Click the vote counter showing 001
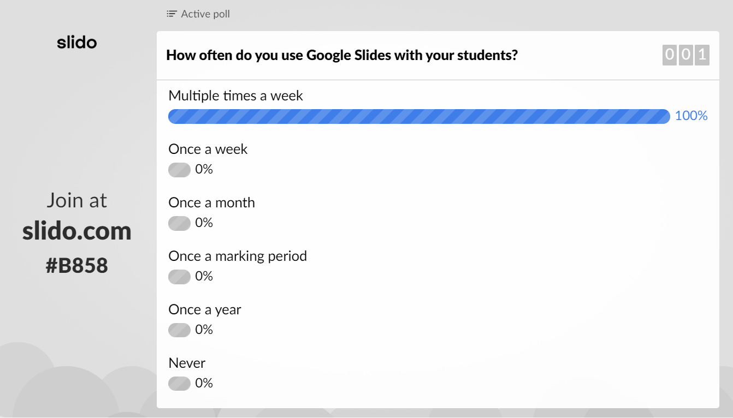The width and height of the screenshot is (733, 418). click(x=685, y=55)
